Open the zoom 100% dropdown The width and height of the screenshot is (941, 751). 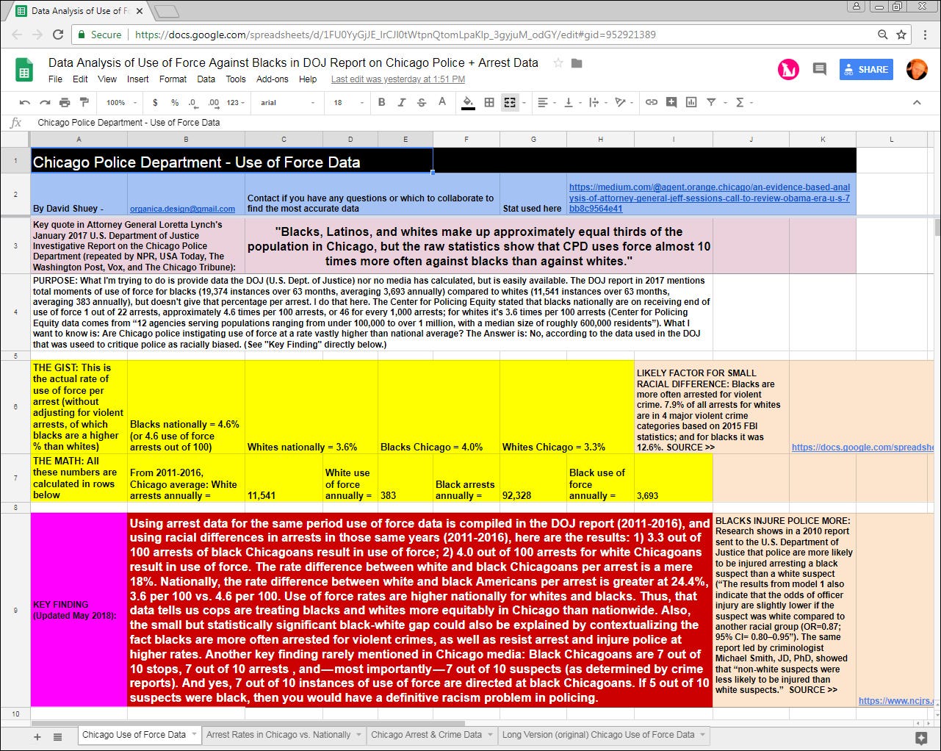121,102
